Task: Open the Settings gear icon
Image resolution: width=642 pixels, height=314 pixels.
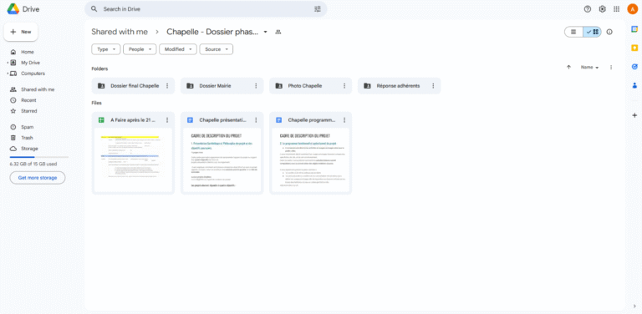Action: click(x=602, y=9)
